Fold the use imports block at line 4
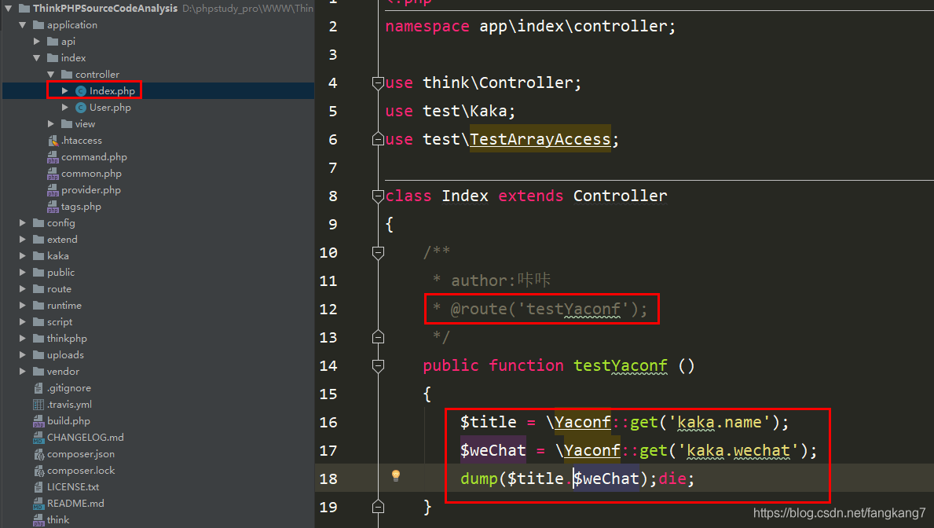The width and height of the screenshot is (934, 528). (378, 82)
